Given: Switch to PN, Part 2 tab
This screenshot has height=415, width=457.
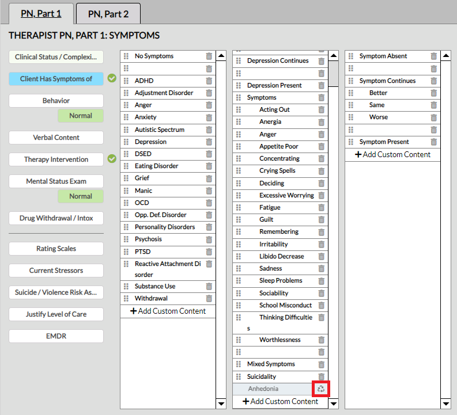Looking at the screenshot, I should tap(108, 13).
